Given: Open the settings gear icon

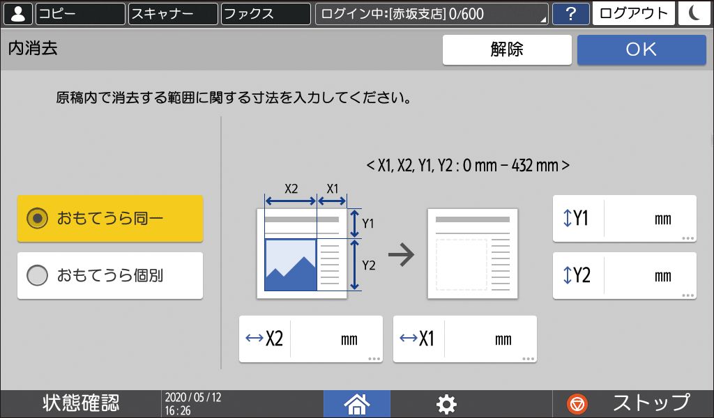Looking at the screenshot, I should [446, 404].
